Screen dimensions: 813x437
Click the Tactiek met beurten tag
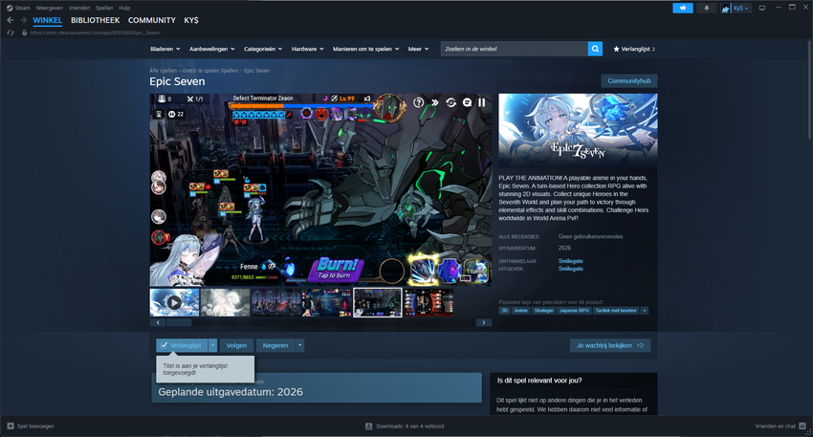tap(615, 311)
